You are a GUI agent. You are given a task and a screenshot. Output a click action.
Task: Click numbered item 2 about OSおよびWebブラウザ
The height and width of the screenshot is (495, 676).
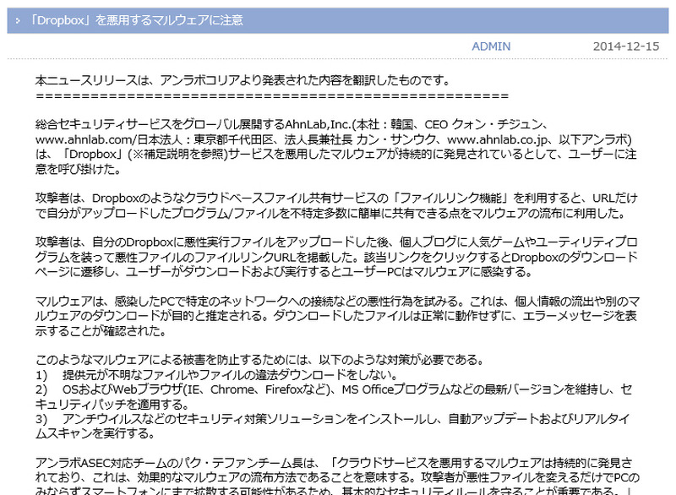coord(338,397)
